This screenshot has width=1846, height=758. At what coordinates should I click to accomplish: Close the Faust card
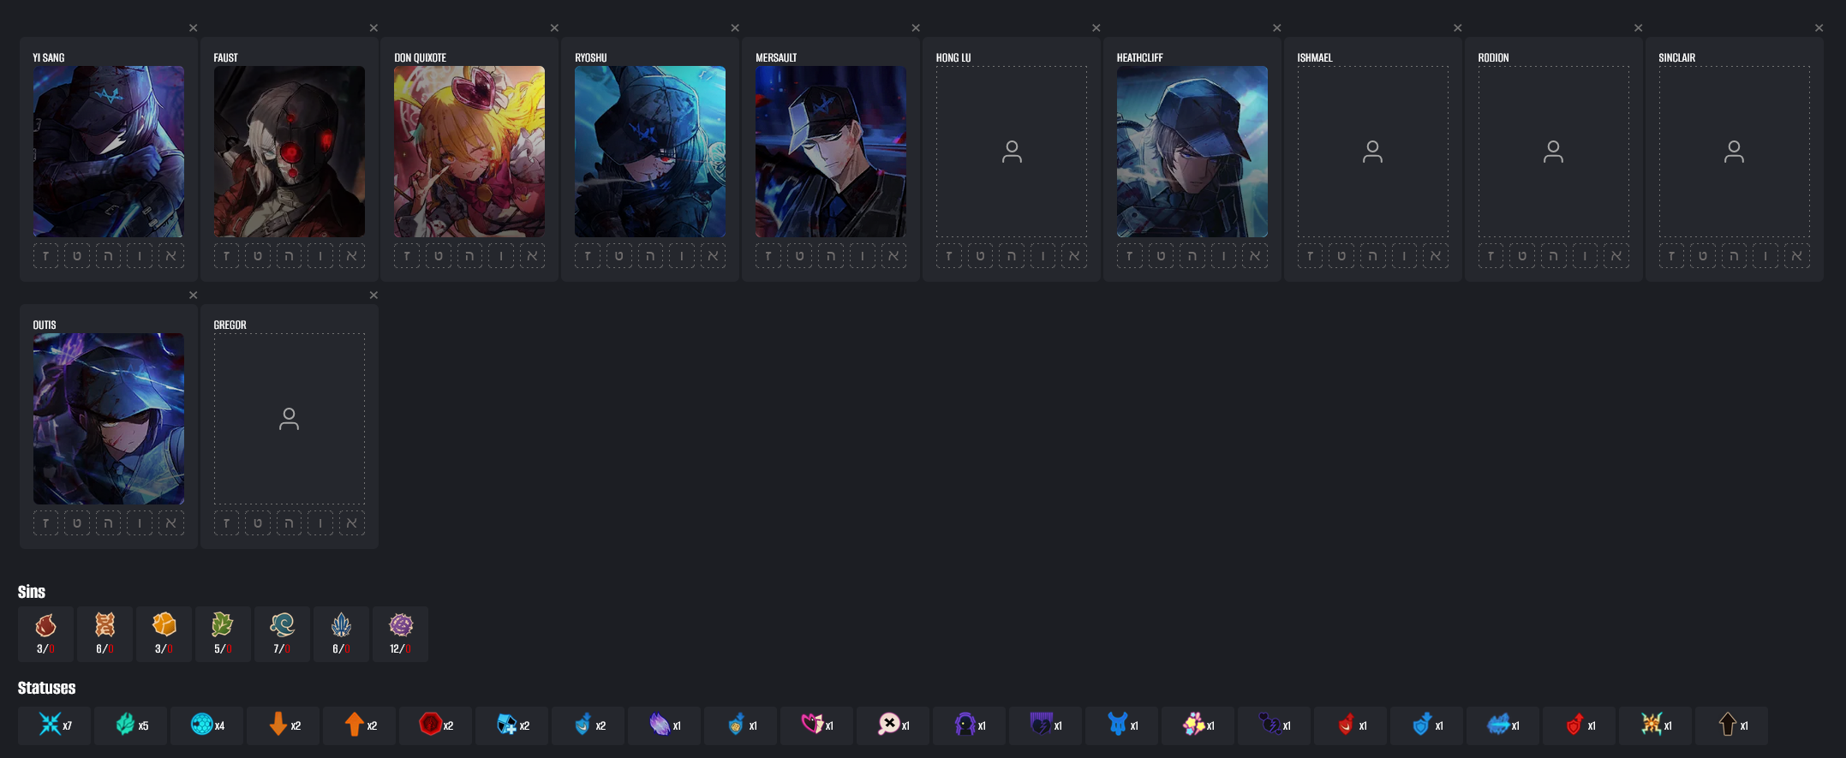373,28
